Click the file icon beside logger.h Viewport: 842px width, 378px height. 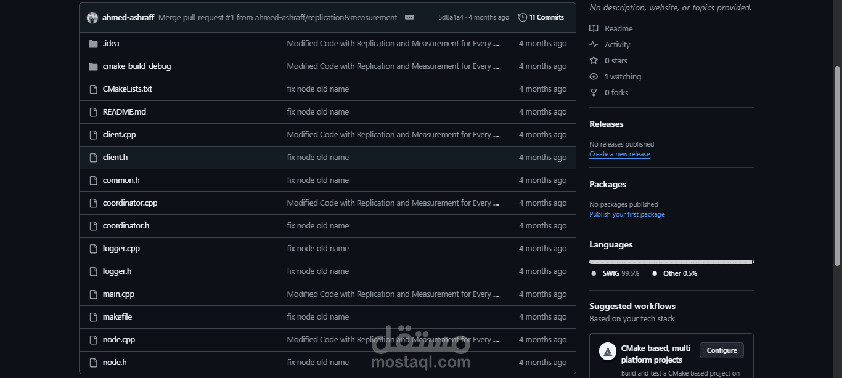(93, 271)
